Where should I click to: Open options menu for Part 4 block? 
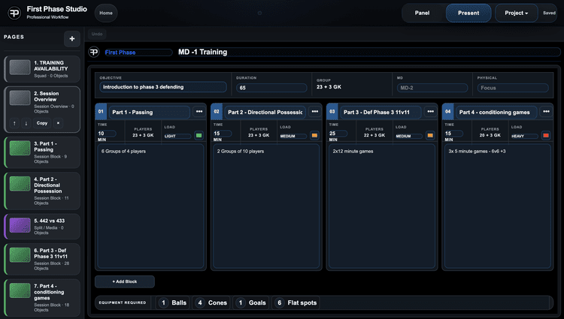click(546, 112)
